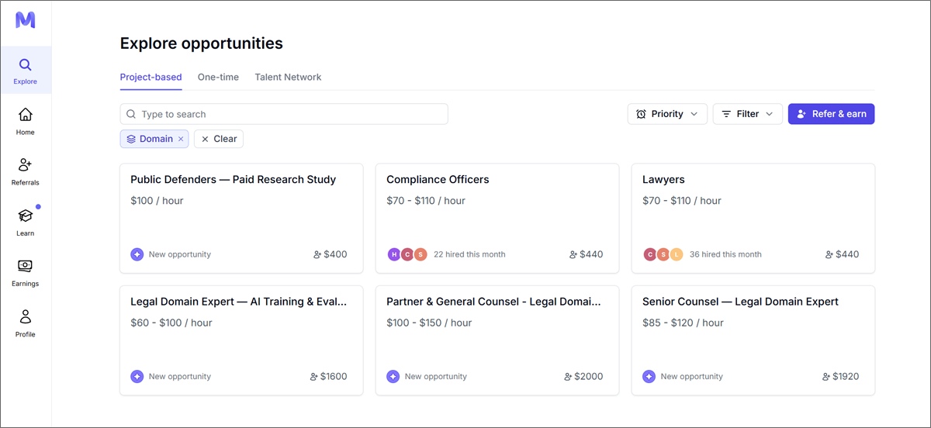This screenshot has width=931, height=428.
Task: Focus the Type to search field
Action: pyautogui.click(x=284, y=114)
